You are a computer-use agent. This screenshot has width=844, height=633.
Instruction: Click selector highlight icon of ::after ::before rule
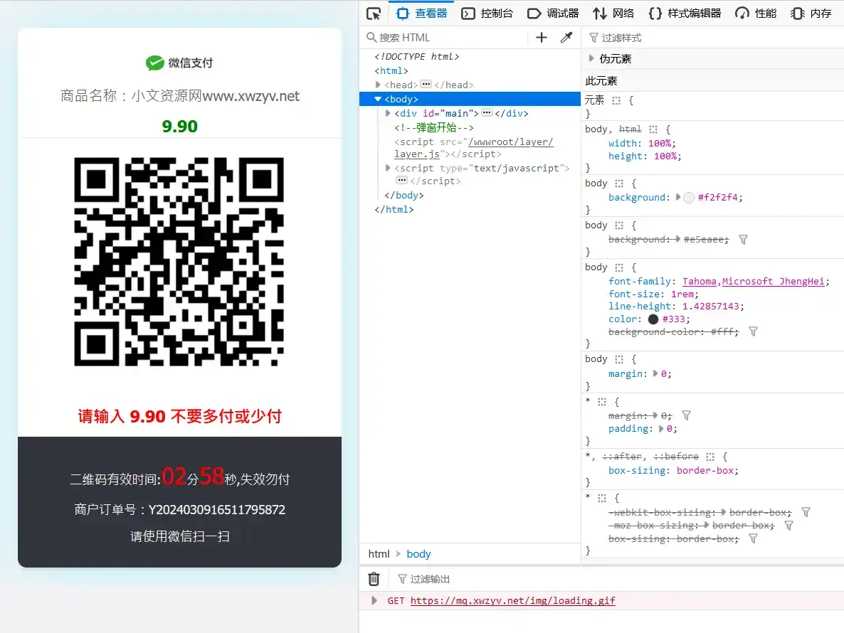pyautogui.click(x=710, y=457)
